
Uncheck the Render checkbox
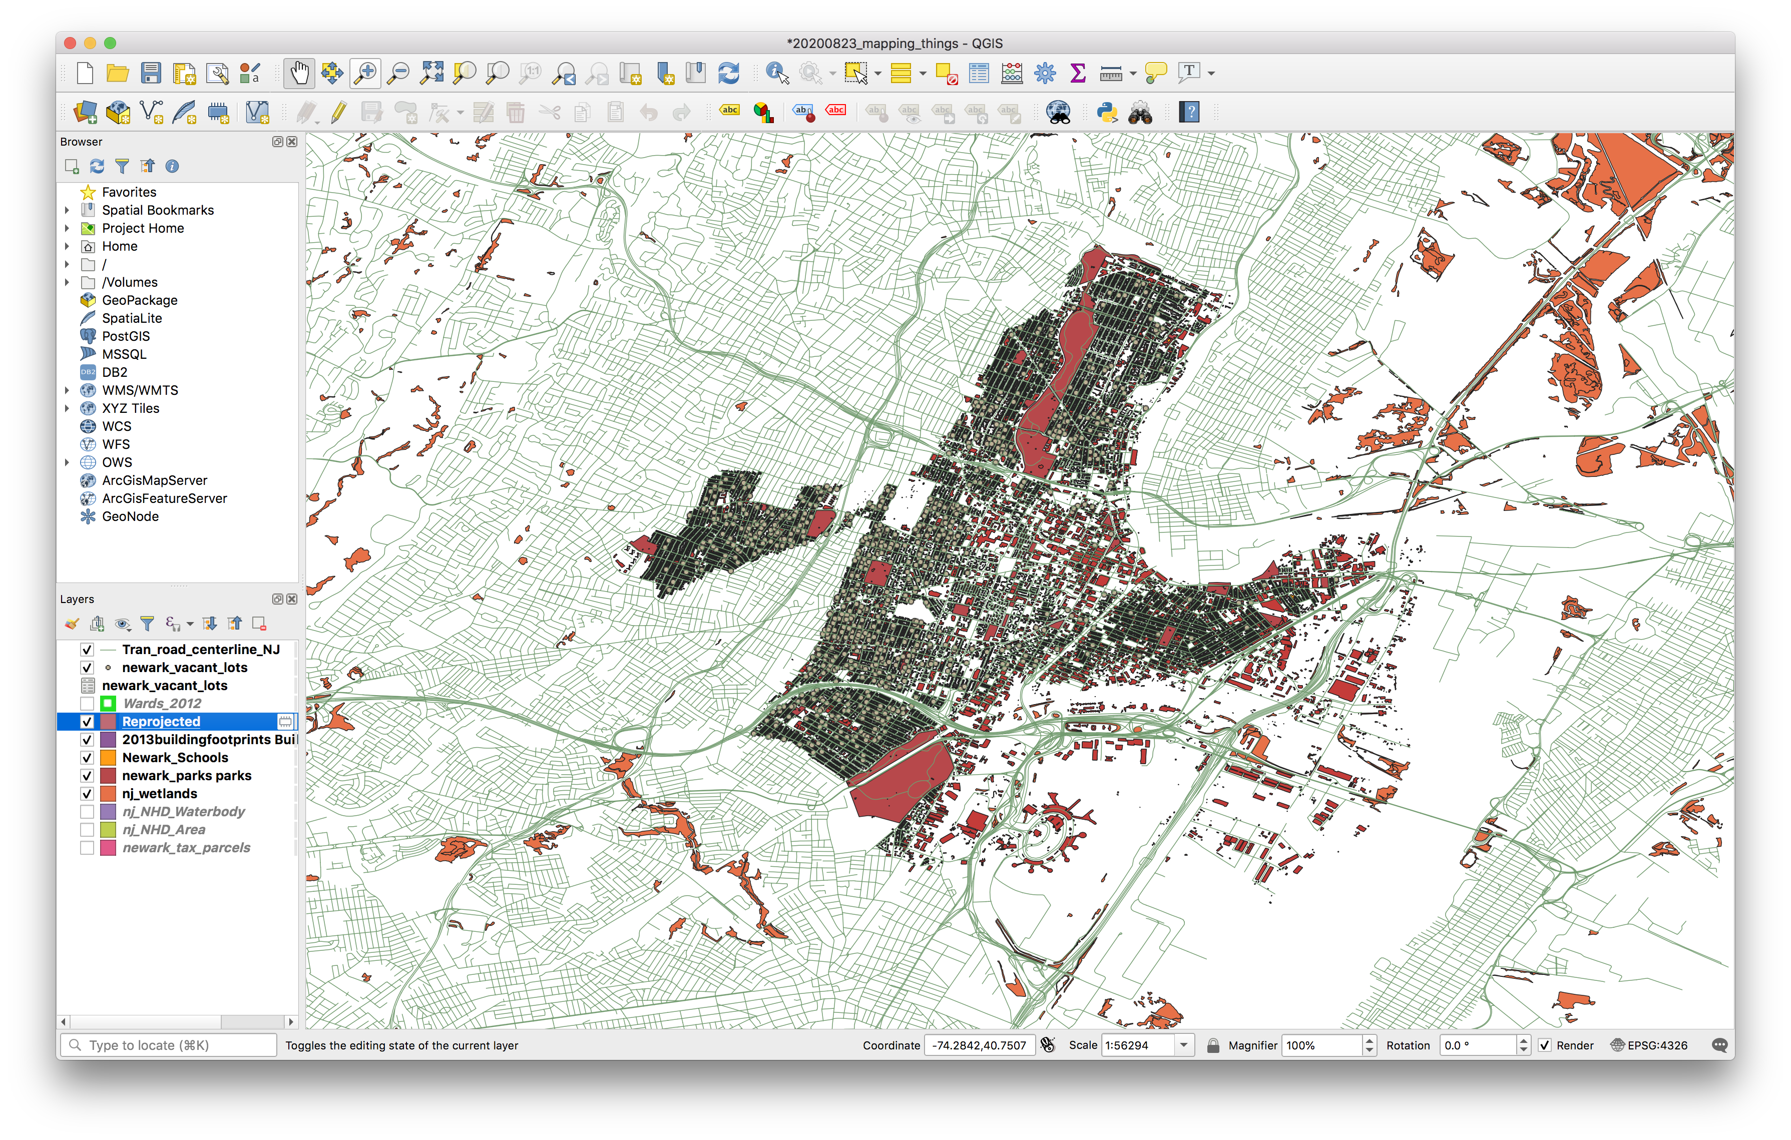(1545, 1045)
